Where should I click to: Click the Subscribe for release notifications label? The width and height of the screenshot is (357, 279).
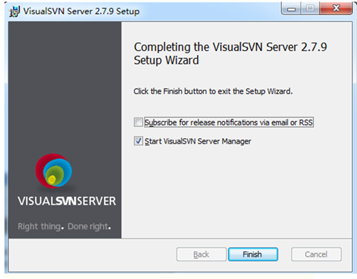[x=228, y=123]
